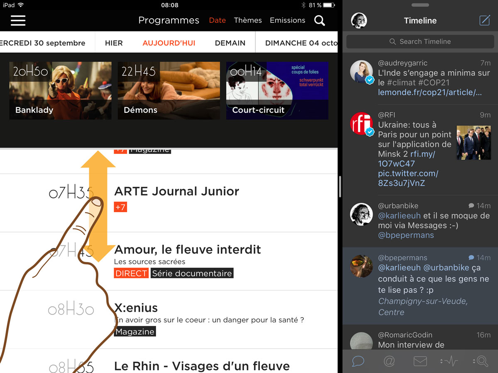Open the Twitter search tab icon

481,361
